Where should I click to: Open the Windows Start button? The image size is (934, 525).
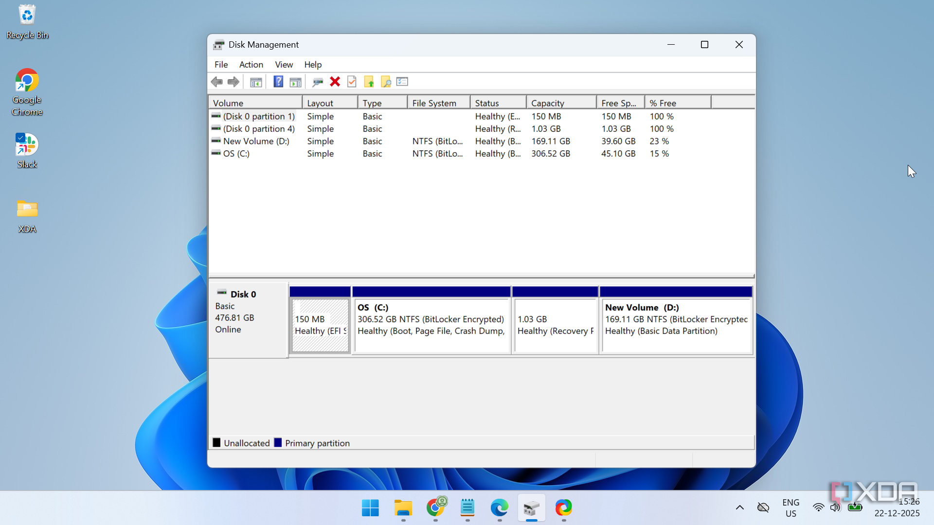pos(370,508)
